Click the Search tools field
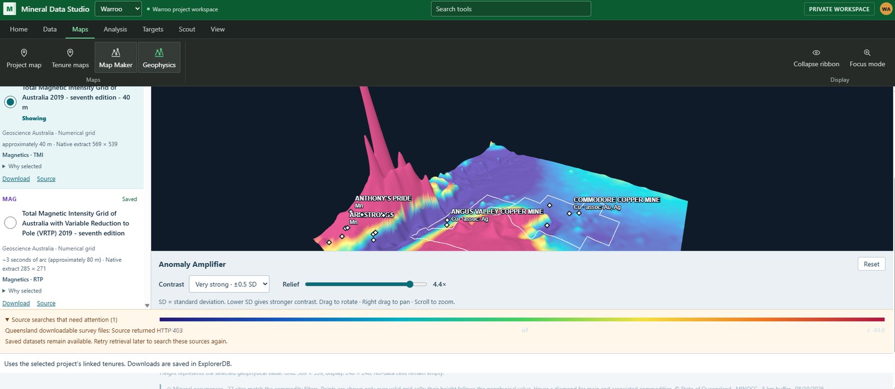This screenshot has height=389, width=895. [x=511, y=9]
